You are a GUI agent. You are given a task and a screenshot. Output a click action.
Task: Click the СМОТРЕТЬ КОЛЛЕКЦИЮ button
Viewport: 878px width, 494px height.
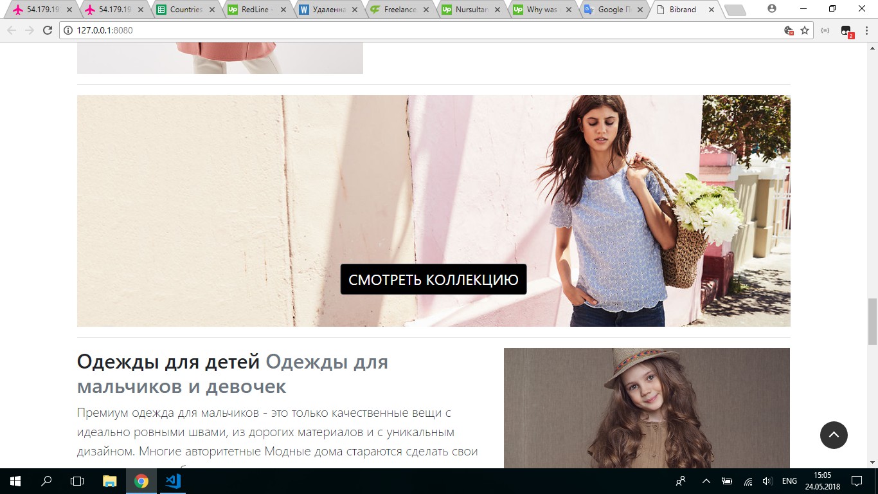point(433,280)
